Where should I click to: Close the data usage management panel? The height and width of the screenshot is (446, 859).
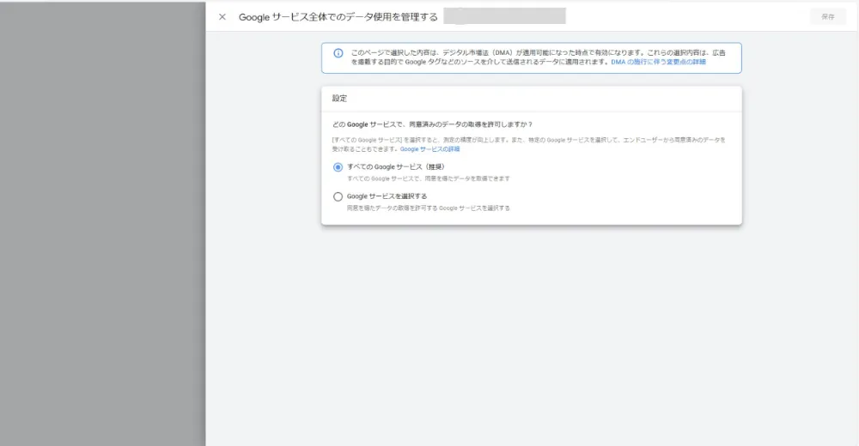click(222, 17)
